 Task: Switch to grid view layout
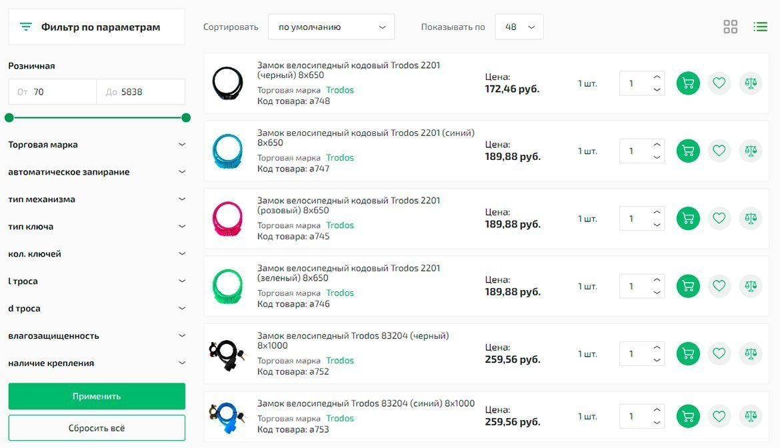click(x=731, y=27)
